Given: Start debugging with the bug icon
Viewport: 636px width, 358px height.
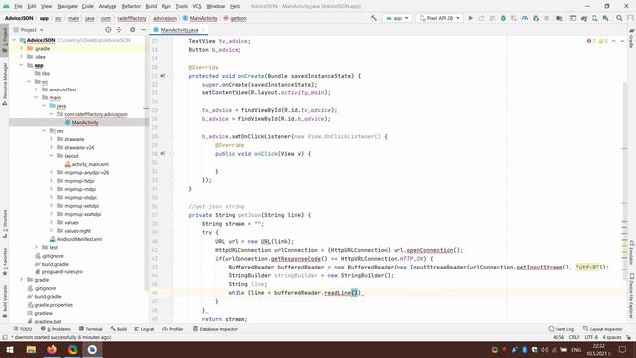Looking at the screenshot, I should click(503, 18).
